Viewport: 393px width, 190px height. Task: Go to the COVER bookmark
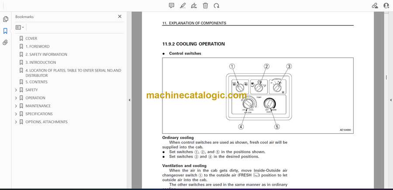click(31, 38)
